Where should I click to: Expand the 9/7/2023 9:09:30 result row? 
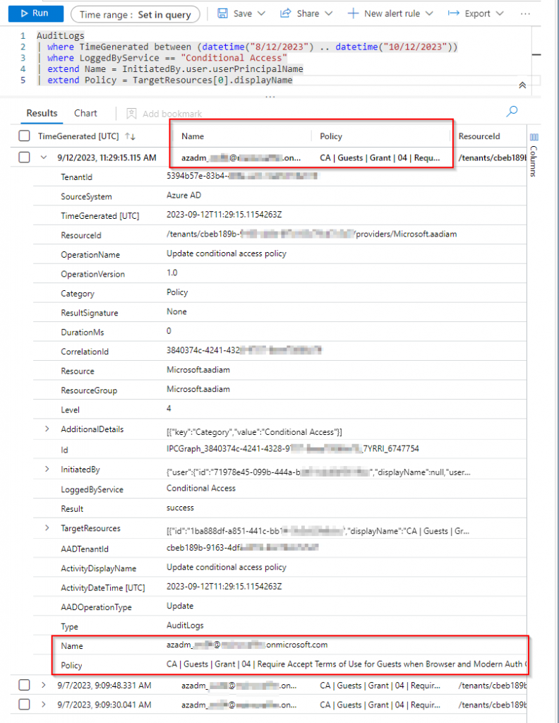pos(44,704)
